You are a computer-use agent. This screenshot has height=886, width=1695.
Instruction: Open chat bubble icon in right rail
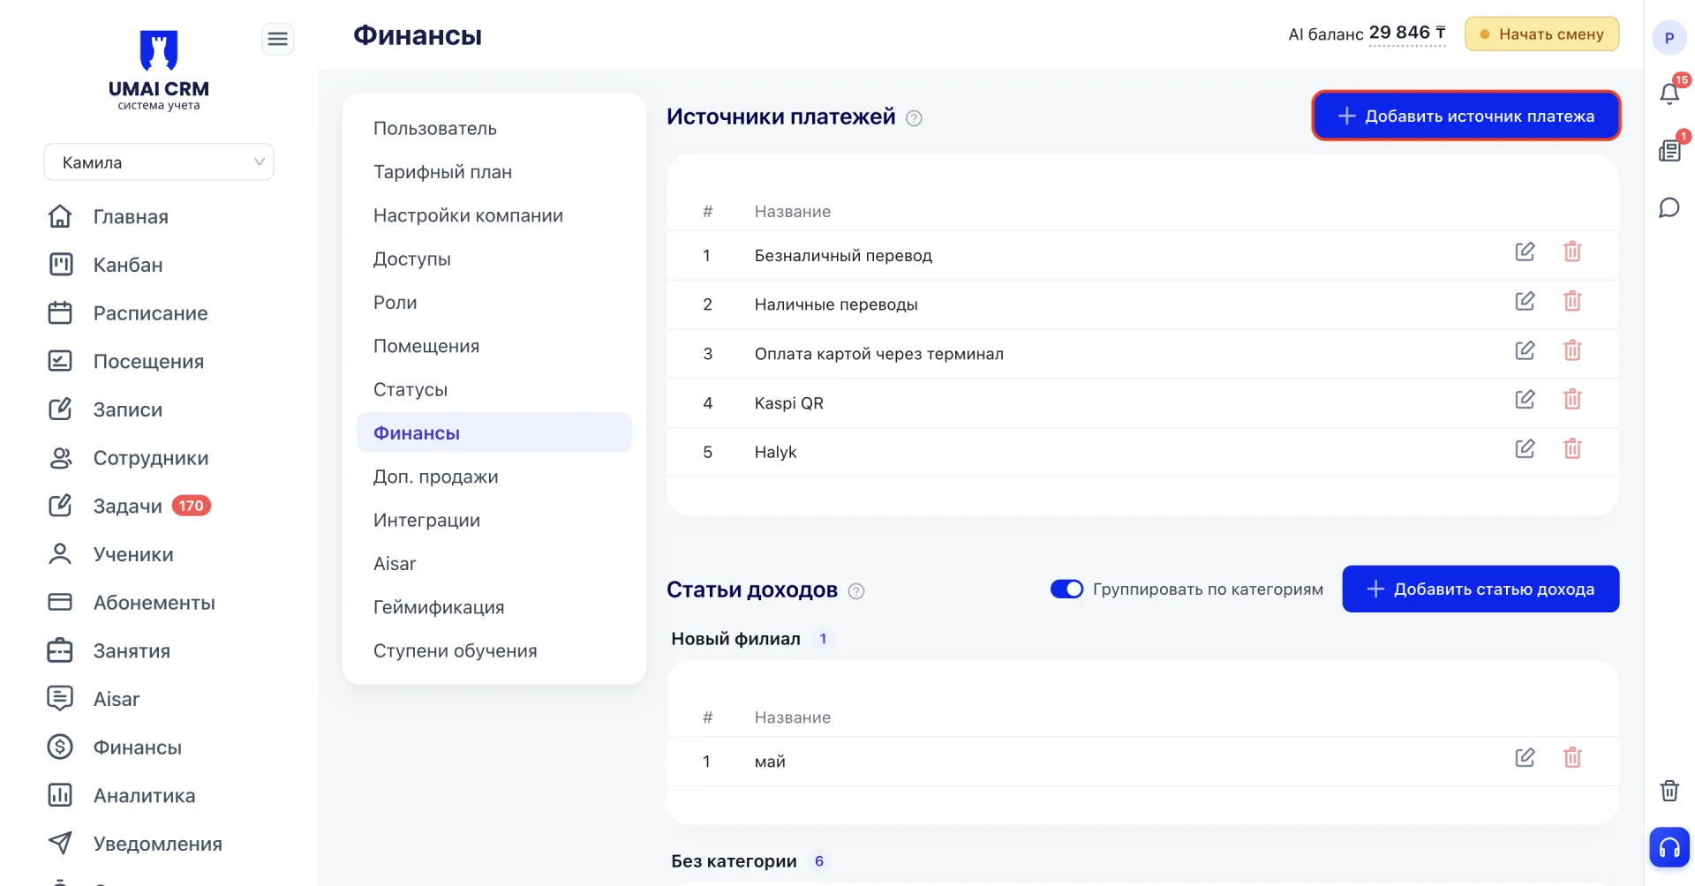click(x=1669, y=207)
